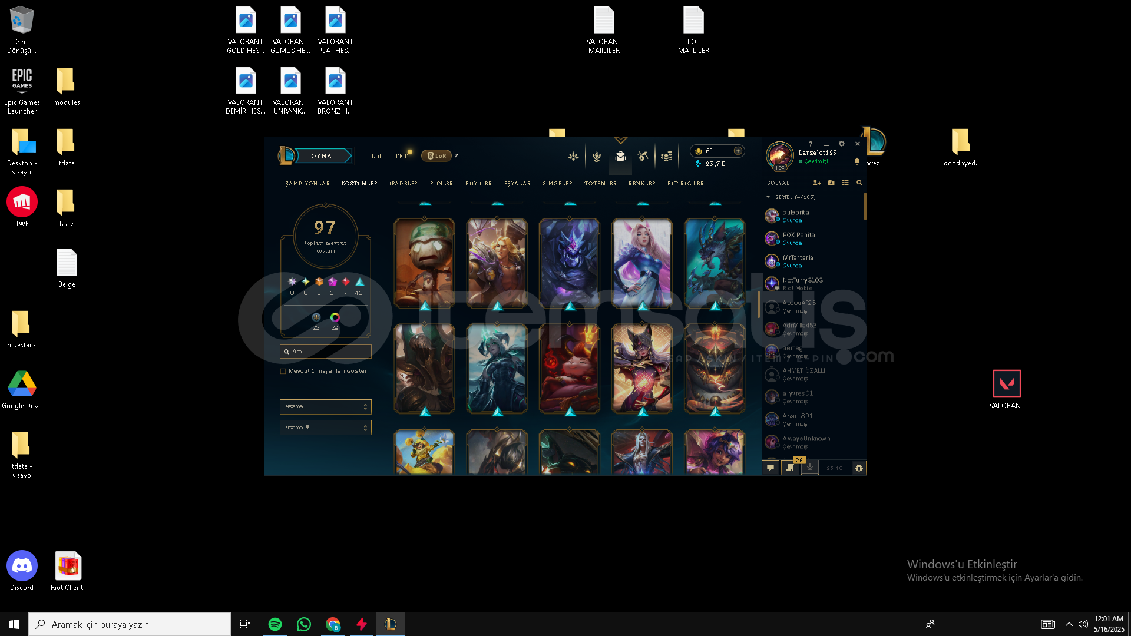Click the red rarity gem showing 7
This screenshot has height=636, width=1131.
(346, 282)
